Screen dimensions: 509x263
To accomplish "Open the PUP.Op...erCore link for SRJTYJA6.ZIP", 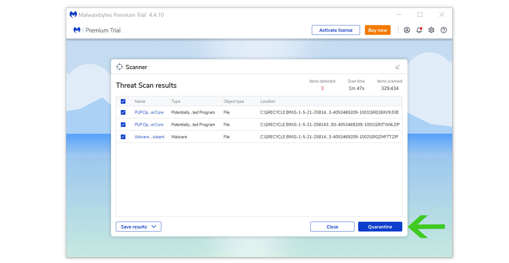I will (149, 124).
